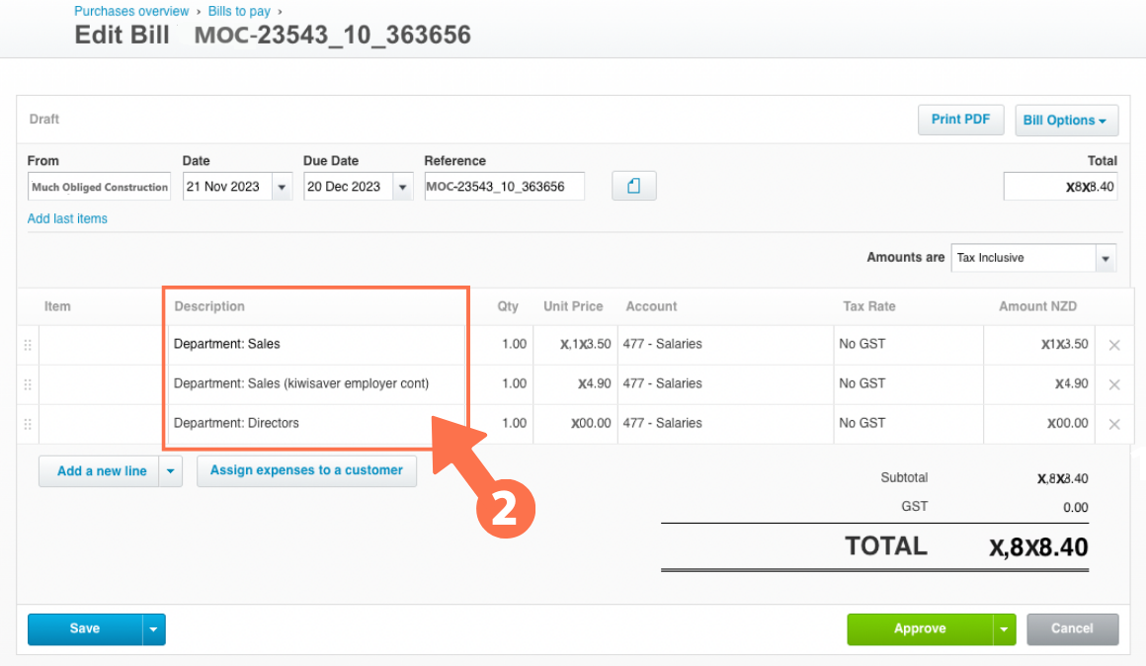Go to Bills to pay via breadcrumb

238,11
